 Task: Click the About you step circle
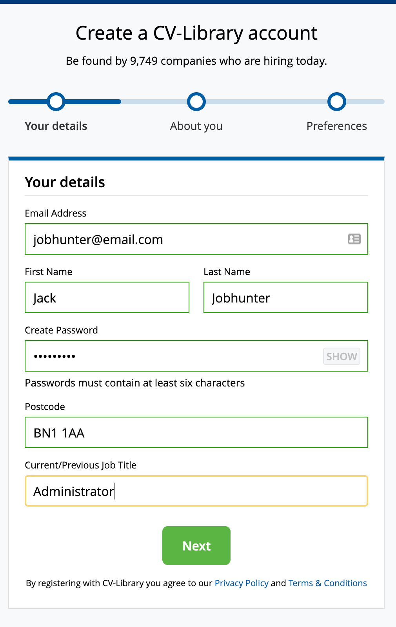pyautogui.click(x=196, y=102)
